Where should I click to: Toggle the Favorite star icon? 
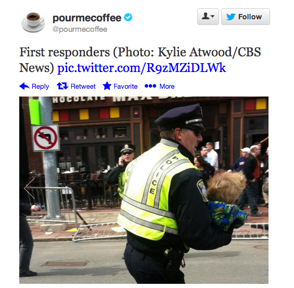click(x=107, y=86)
